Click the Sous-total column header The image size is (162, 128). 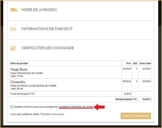pyautogui.click(x=145, y=64)
